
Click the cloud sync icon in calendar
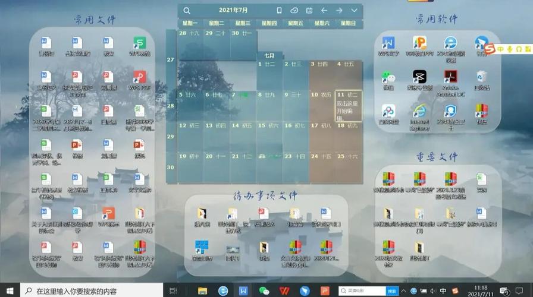point(294,11)
